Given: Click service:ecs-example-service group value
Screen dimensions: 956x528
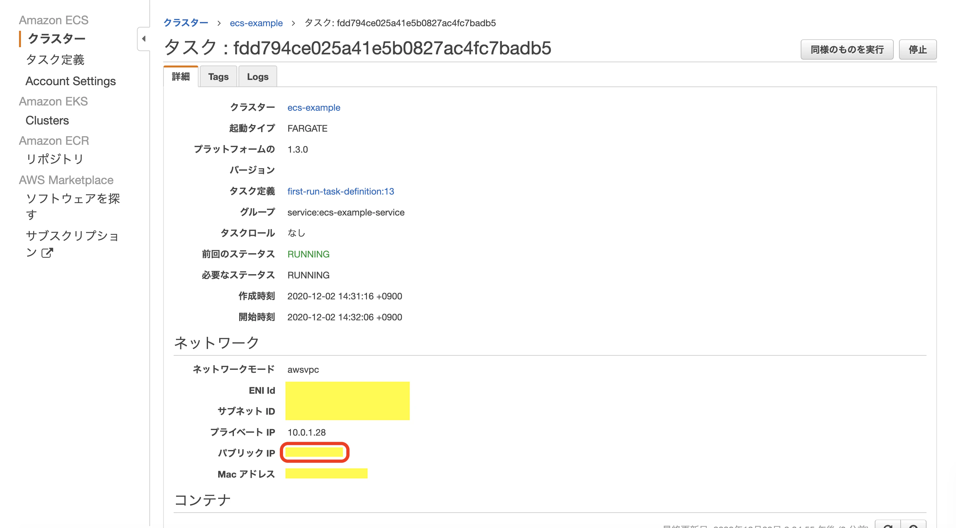Looking at the screenshot, I should 346,212.
